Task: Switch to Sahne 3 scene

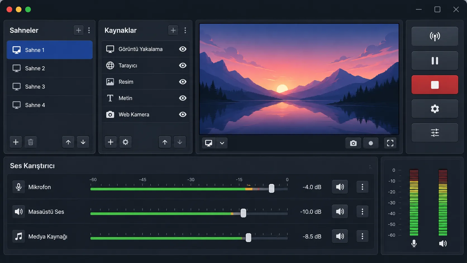Action: 49,87
